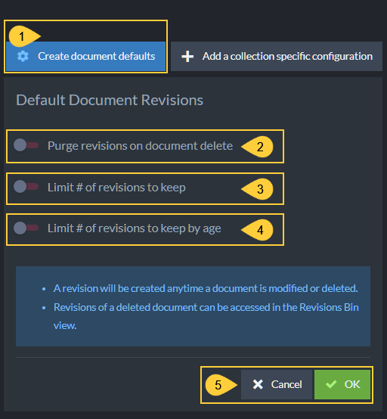Click the 'Purge revisions on document delete' label

click(141, 146)
